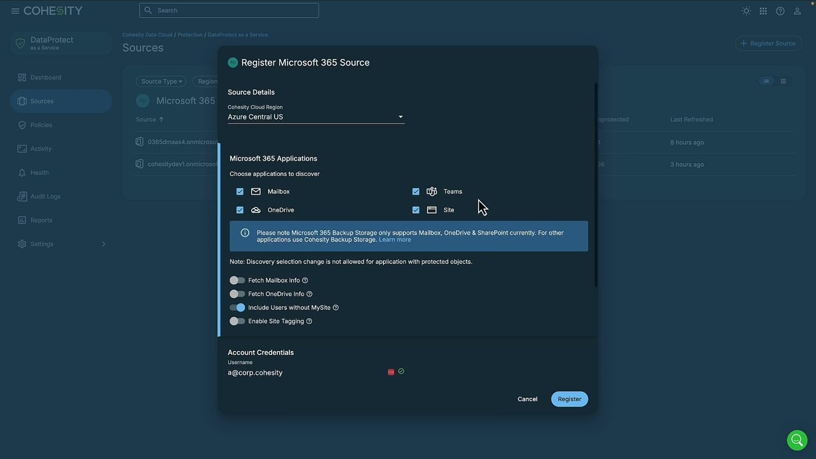The image size is (816, 459).
Task: Uncheck the OneDrive checkbox
Action: click(x=240, y=210)
